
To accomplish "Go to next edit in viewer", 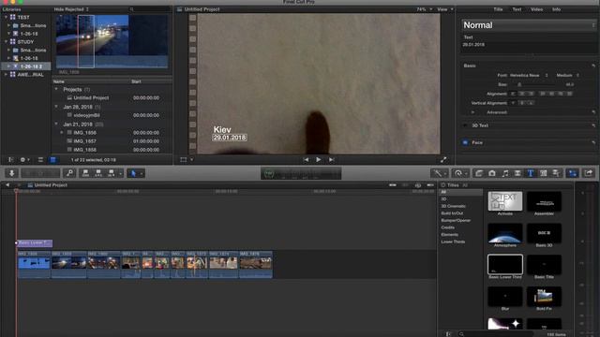I will [331, 160].
